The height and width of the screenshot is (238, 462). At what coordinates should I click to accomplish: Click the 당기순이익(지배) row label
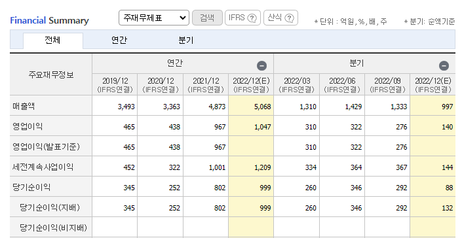pos(50,207)
